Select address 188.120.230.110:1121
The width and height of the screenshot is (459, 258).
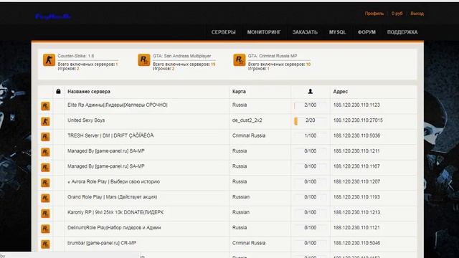pyautogui.click(x=356, y=228)
